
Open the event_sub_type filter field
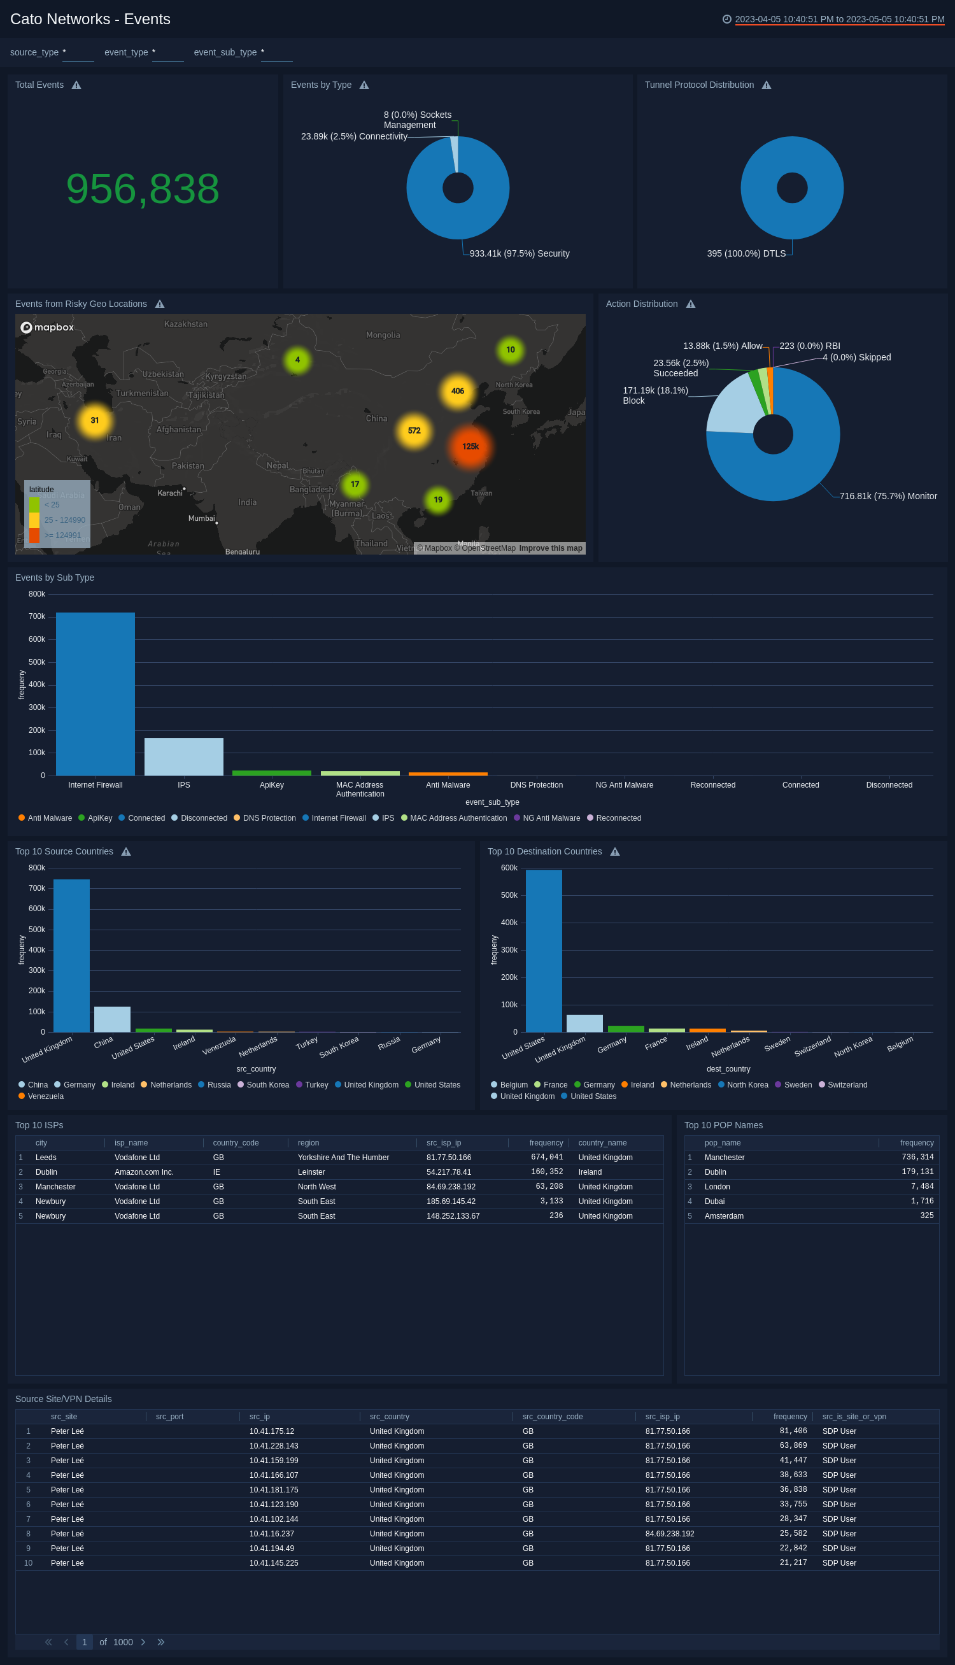(x=276, y=52)
